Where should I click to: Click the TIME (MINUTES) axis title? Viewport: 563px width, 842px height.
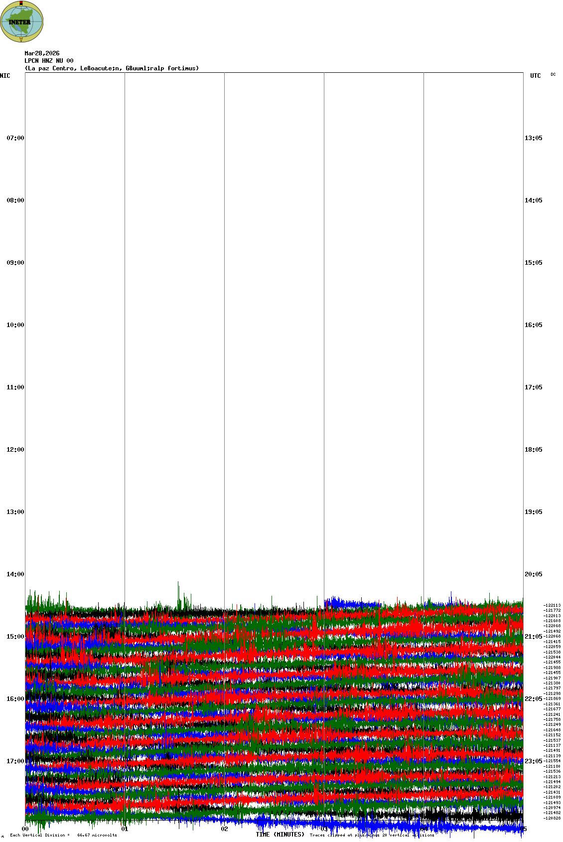(x=280, y=835)
